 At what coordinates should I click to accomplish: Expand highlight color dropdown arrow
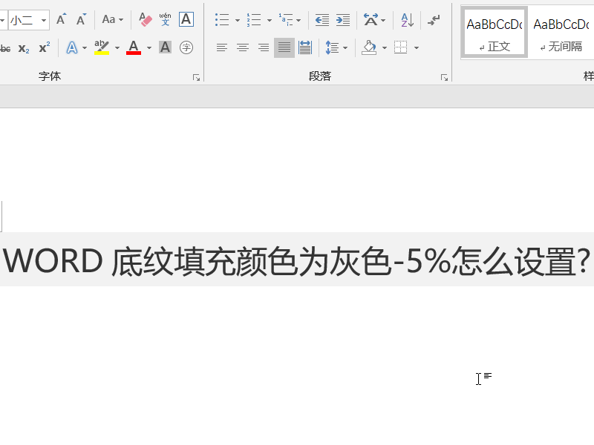[117, 48]
